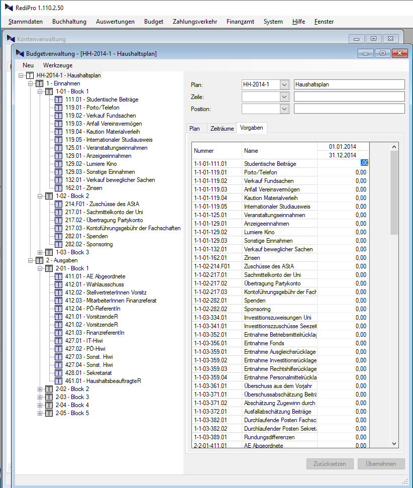Click the value cell for Porto/Telefon
Screen dimensions: 413x488
[343, 172]
